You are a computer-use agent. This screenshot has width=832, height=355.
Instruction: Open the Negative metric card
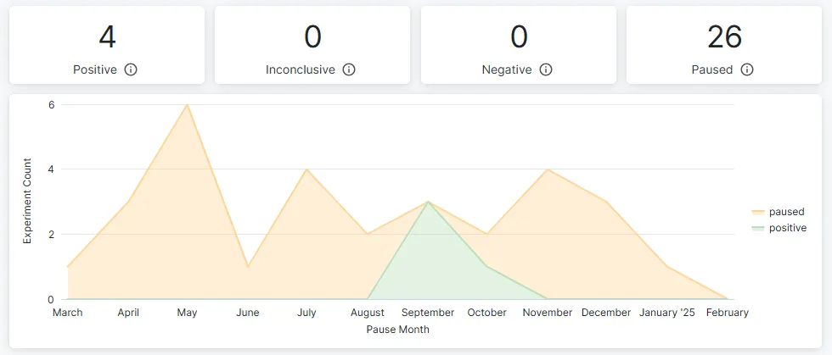pos(519,45)
